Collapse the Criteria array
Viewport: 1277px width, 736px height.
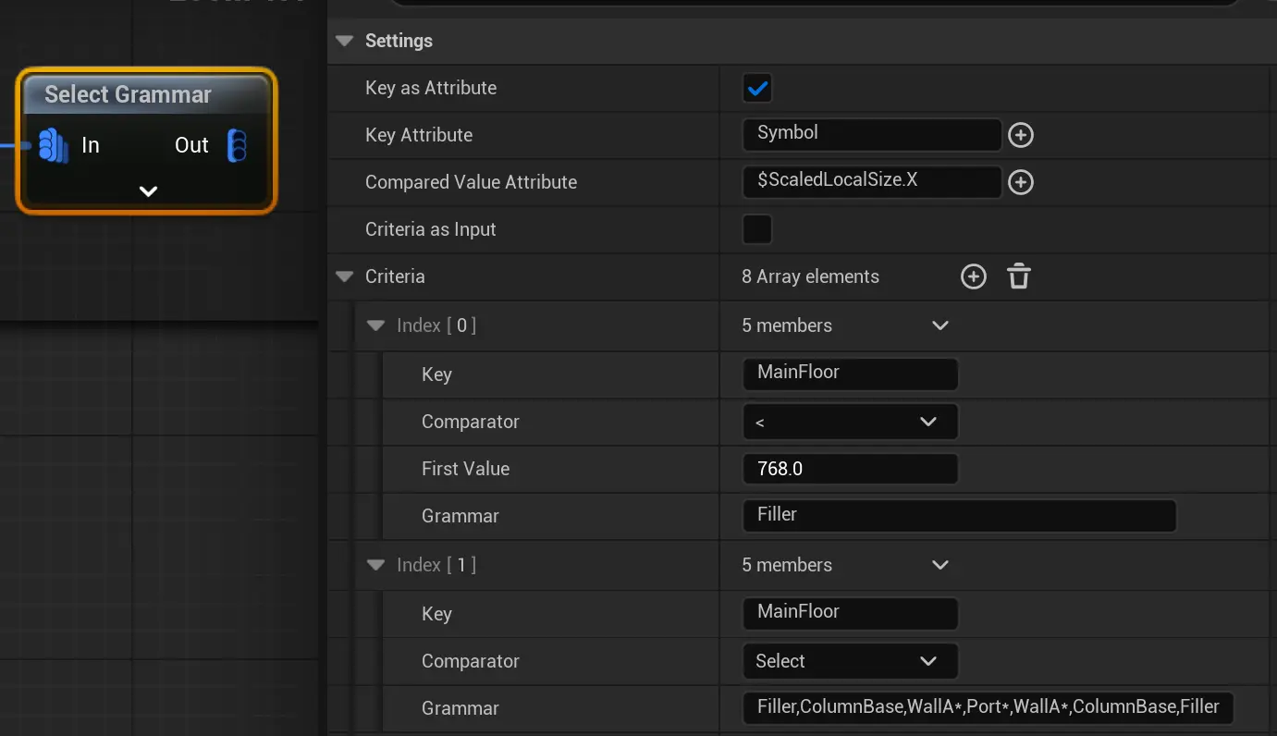click(345, 276)
